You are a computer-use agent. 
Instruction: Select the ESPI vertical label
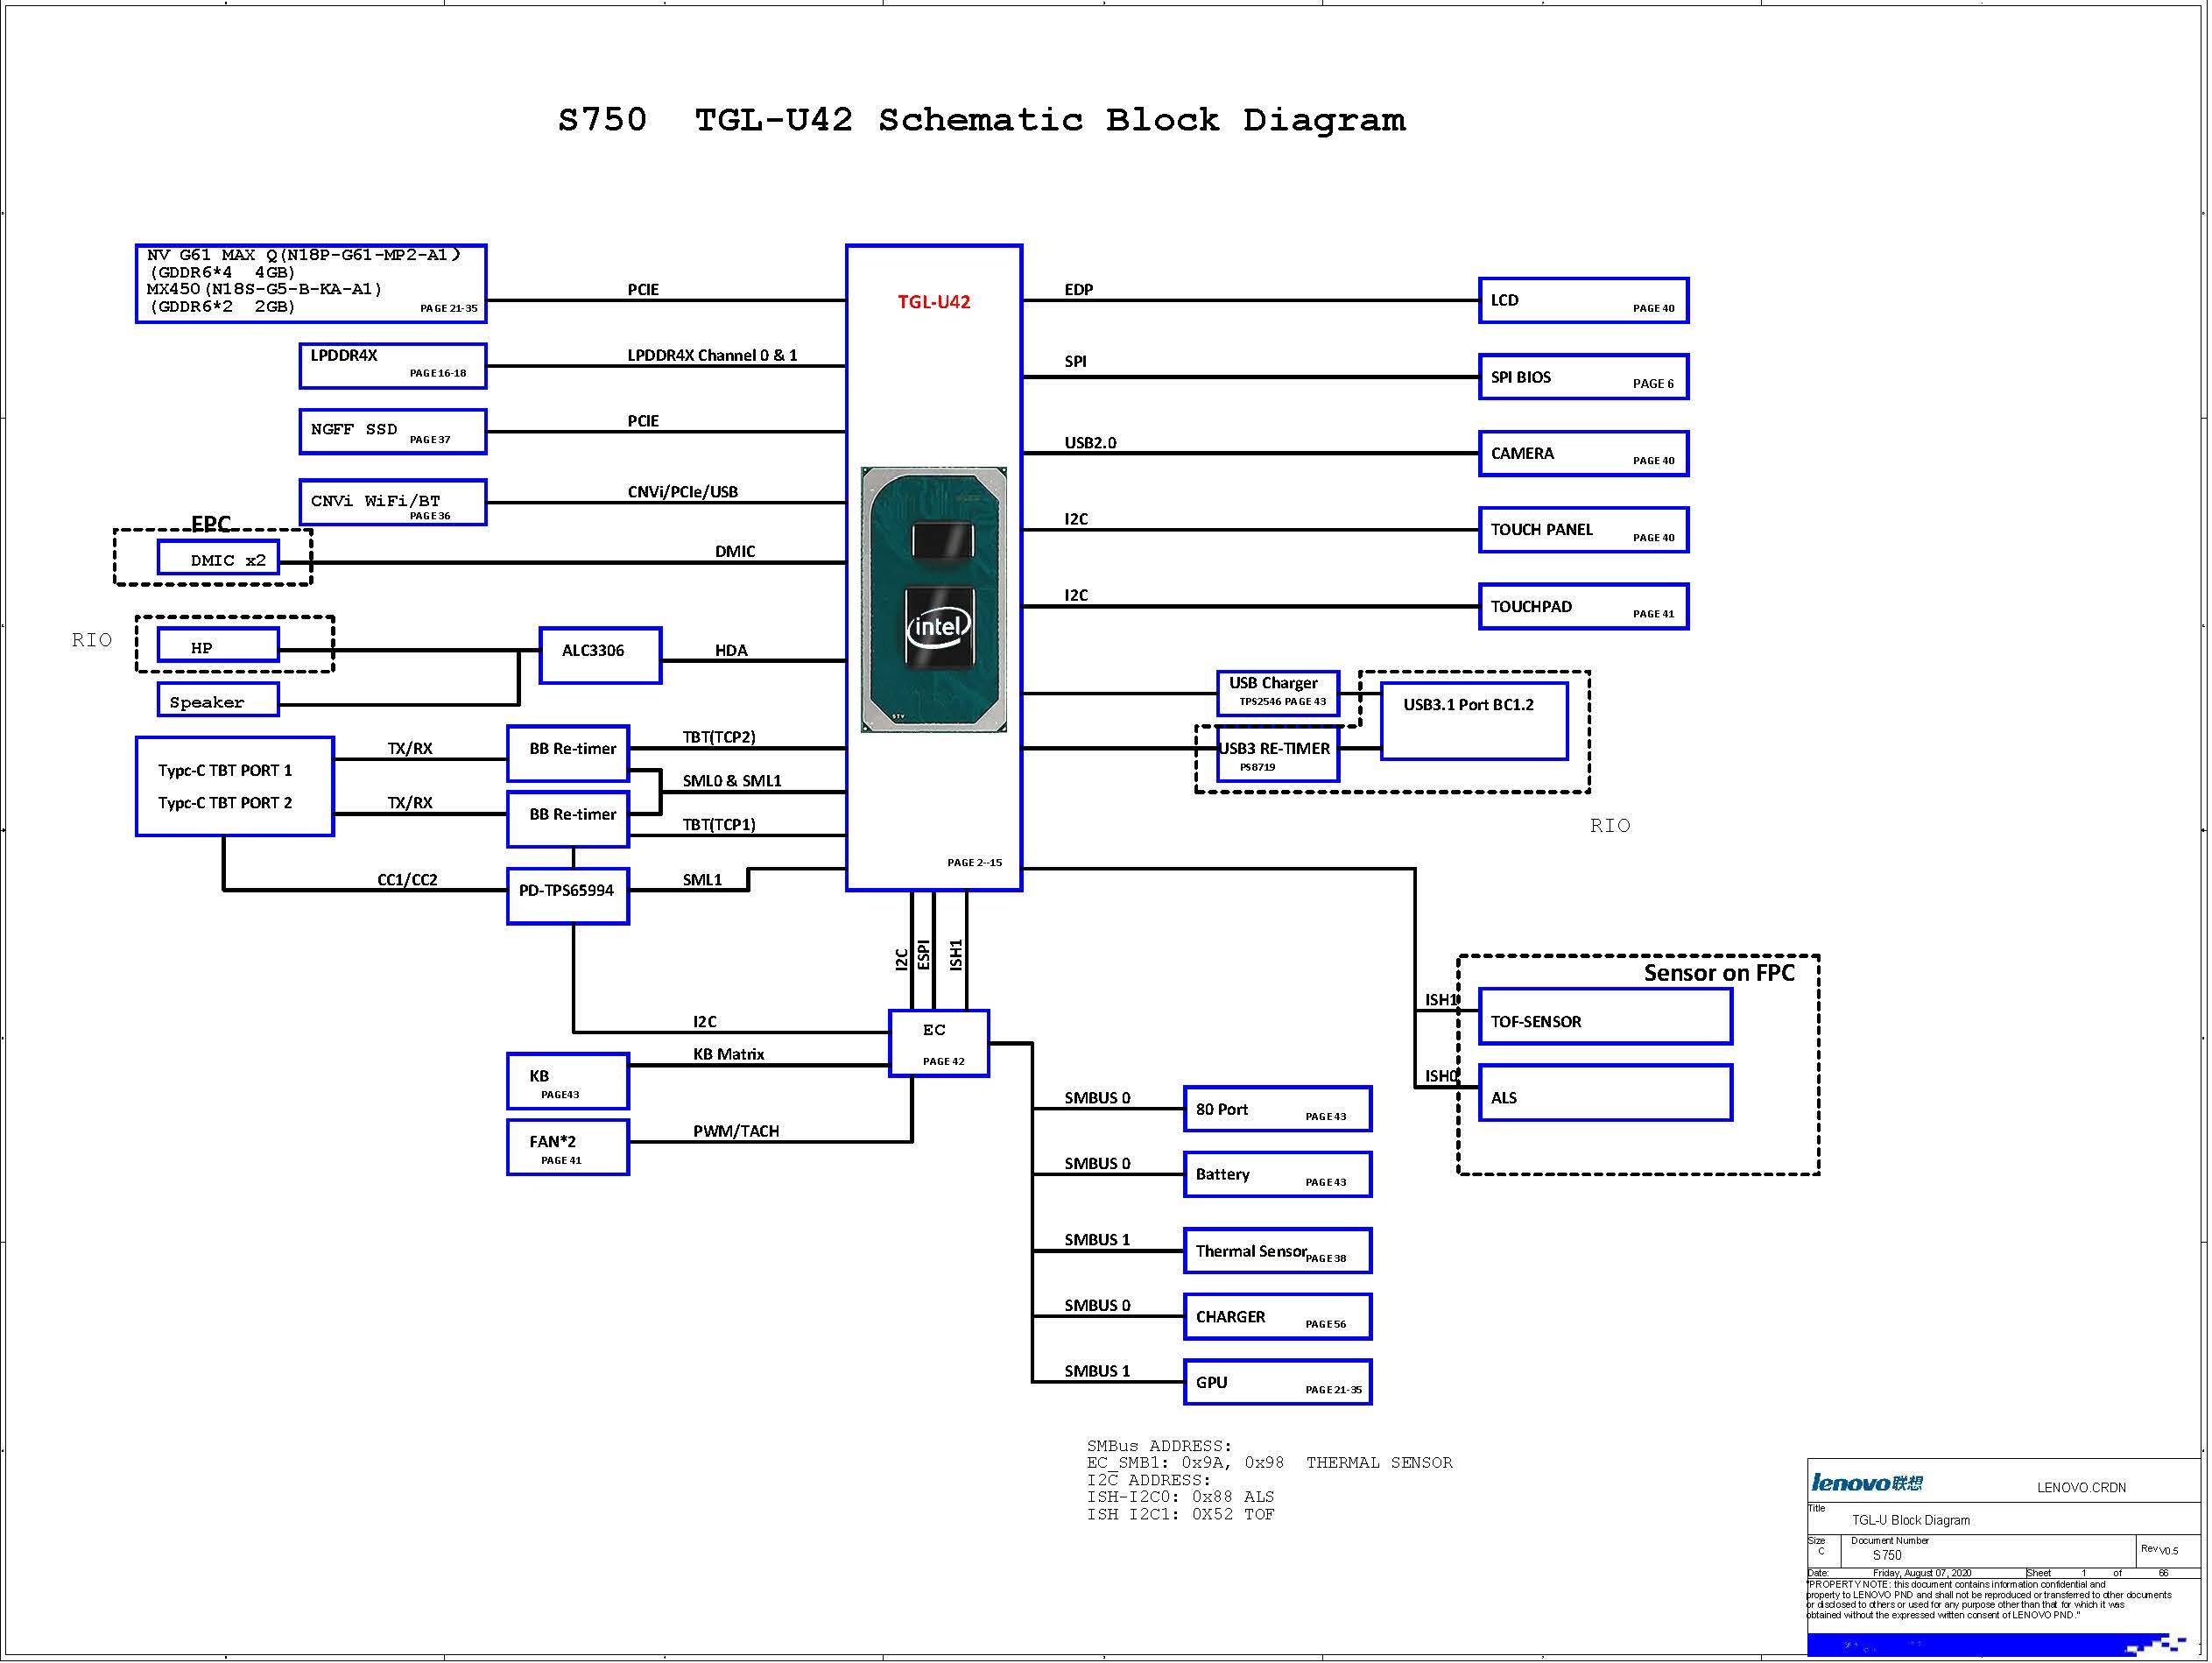pos(924,954)
